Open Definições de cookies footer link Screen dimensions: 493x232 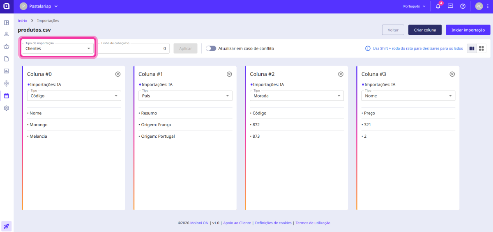click(x=273, y=223)
